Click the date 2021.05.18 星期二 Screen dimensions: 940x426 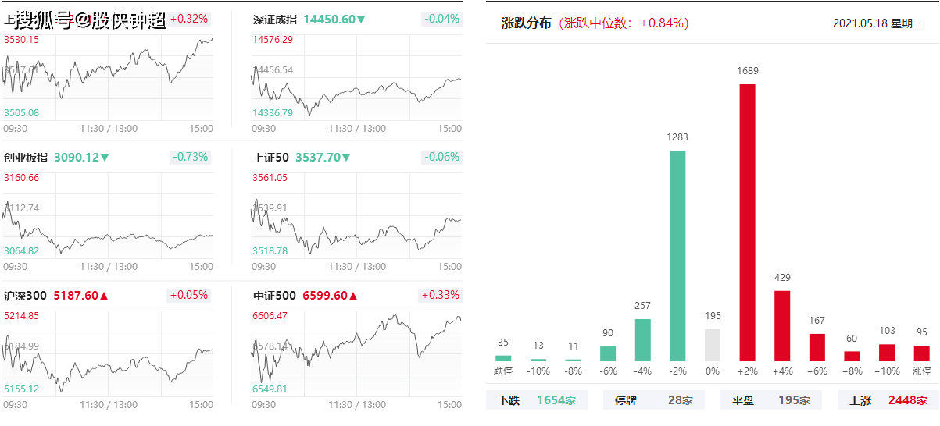(x=877, y=23)
